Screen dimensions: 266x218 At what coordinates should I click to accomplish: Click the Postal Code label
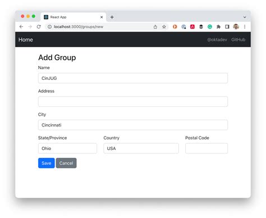pos(197,138)
